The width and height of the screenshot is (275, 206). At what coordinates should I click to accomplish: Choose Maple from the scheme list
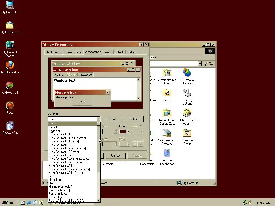pyautogui.click(x=73, y=183)
